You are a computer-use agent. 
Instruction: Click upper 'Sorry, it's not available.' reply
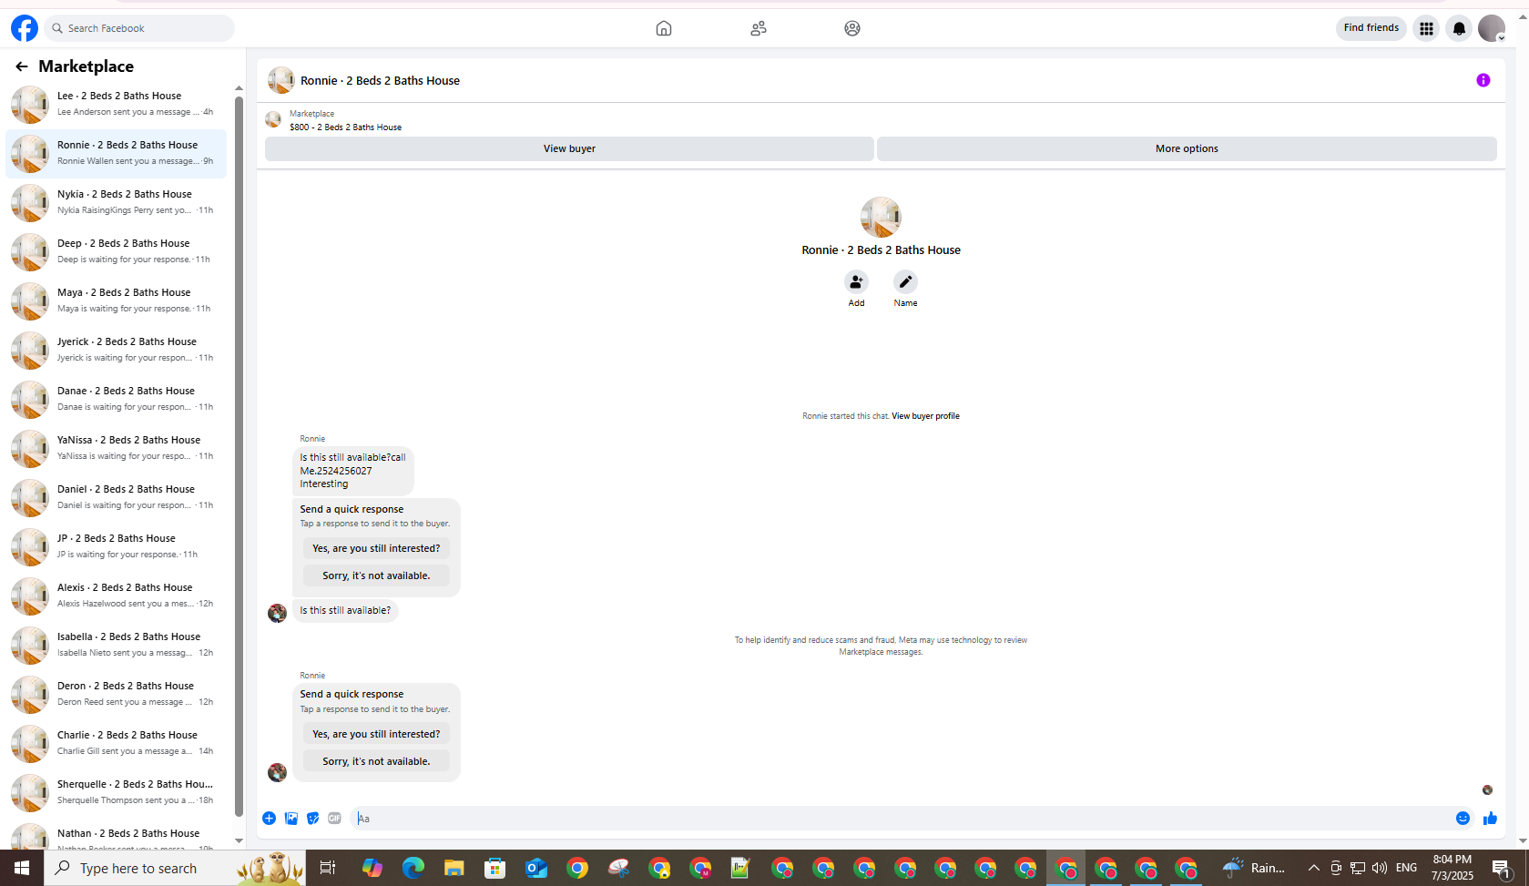[376, 575]
